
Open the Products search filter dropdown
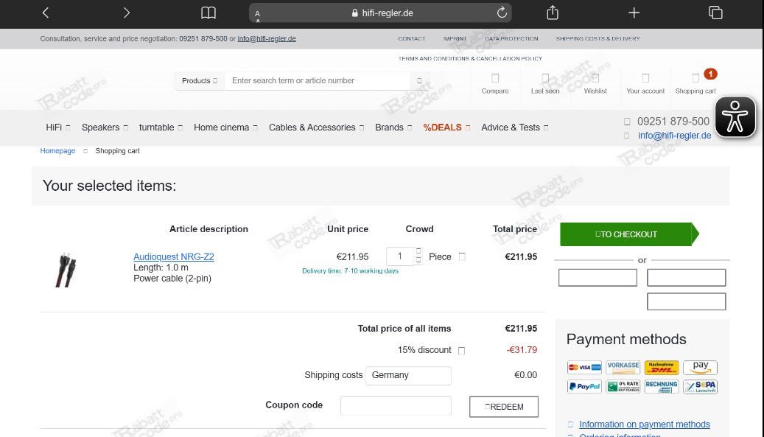pos(200,81)
